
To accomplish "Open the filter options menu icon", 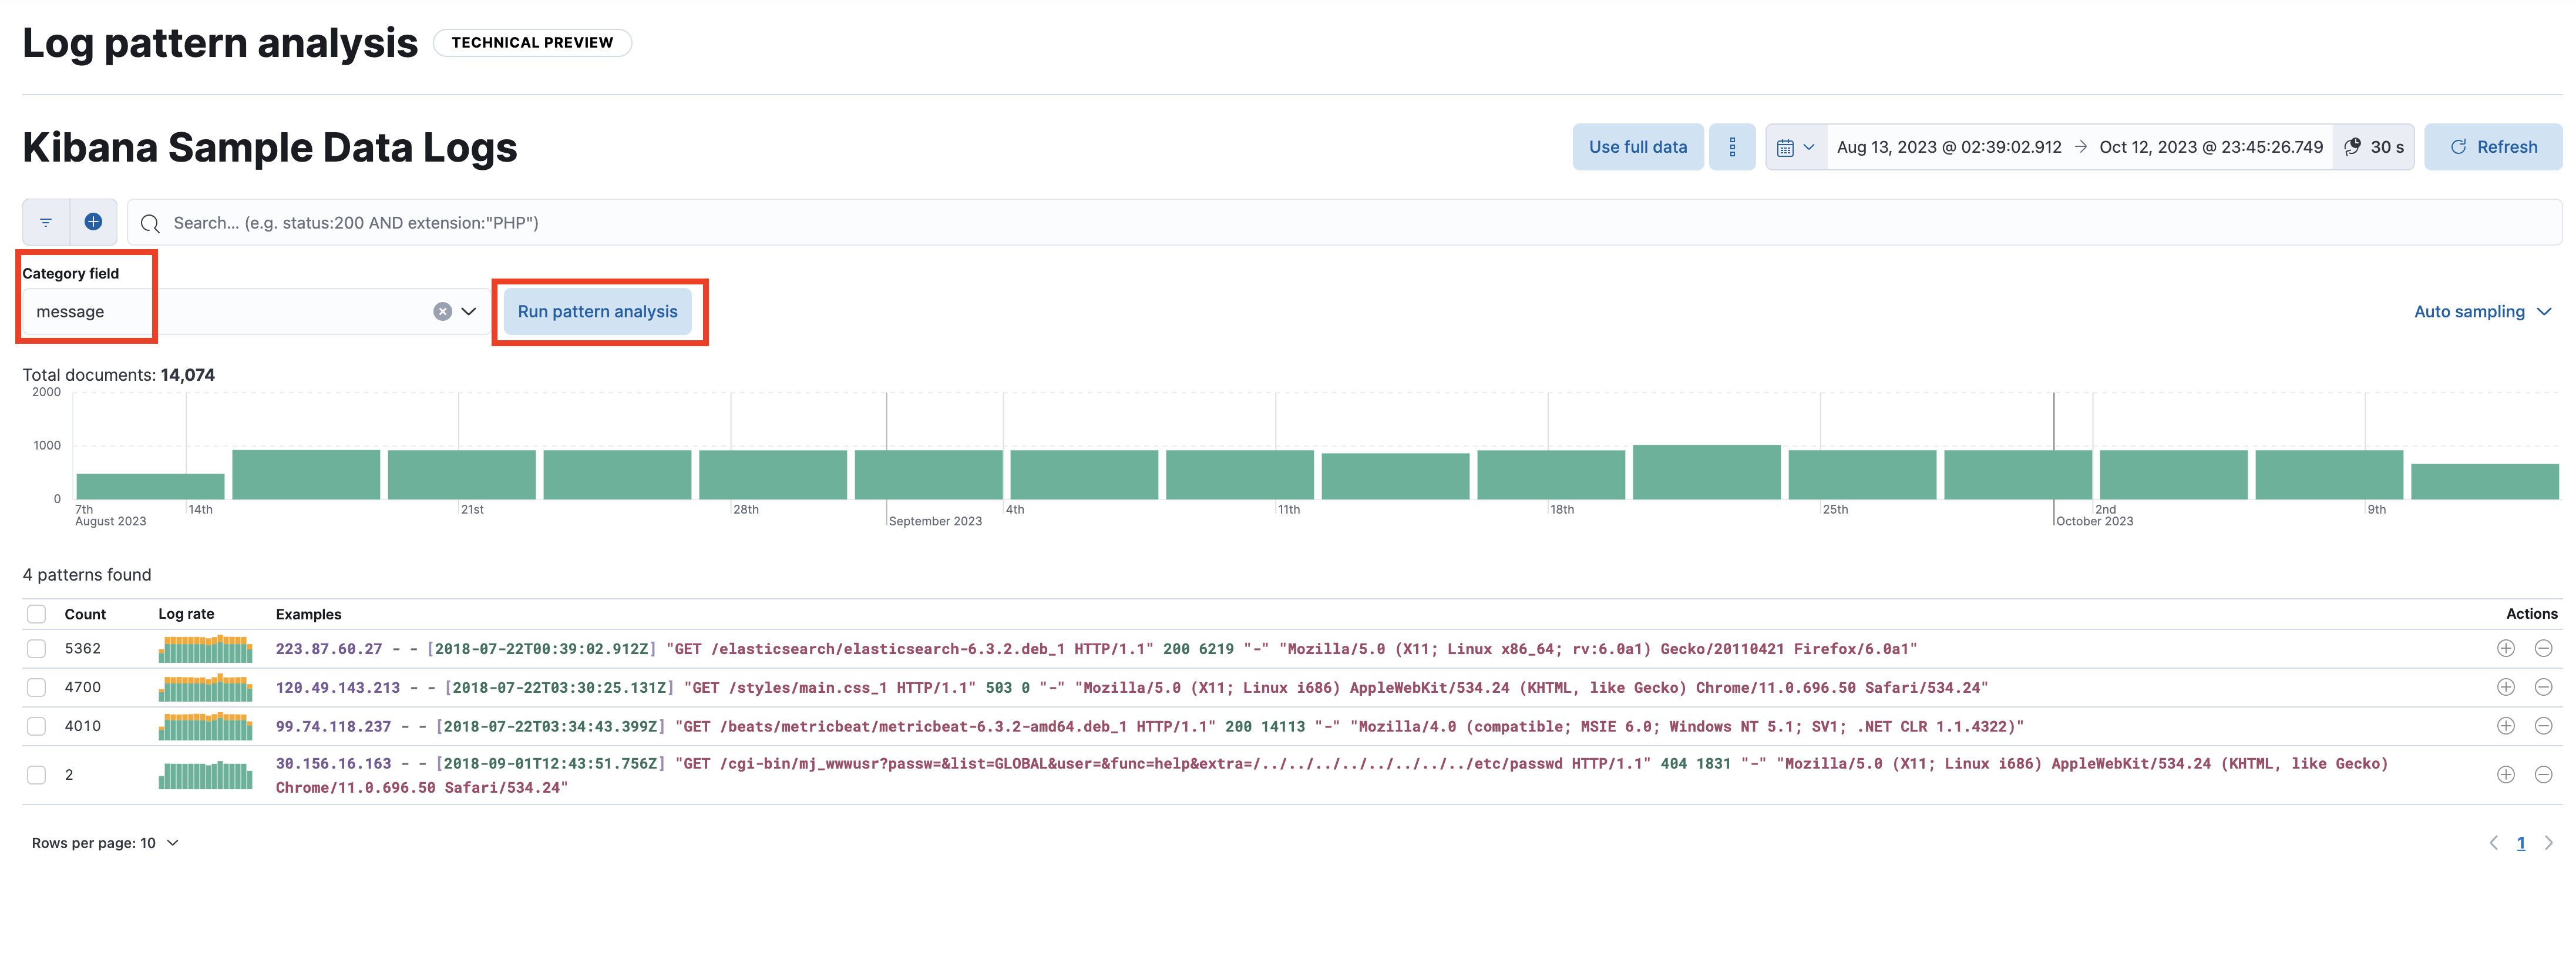I will pos(46,222).
